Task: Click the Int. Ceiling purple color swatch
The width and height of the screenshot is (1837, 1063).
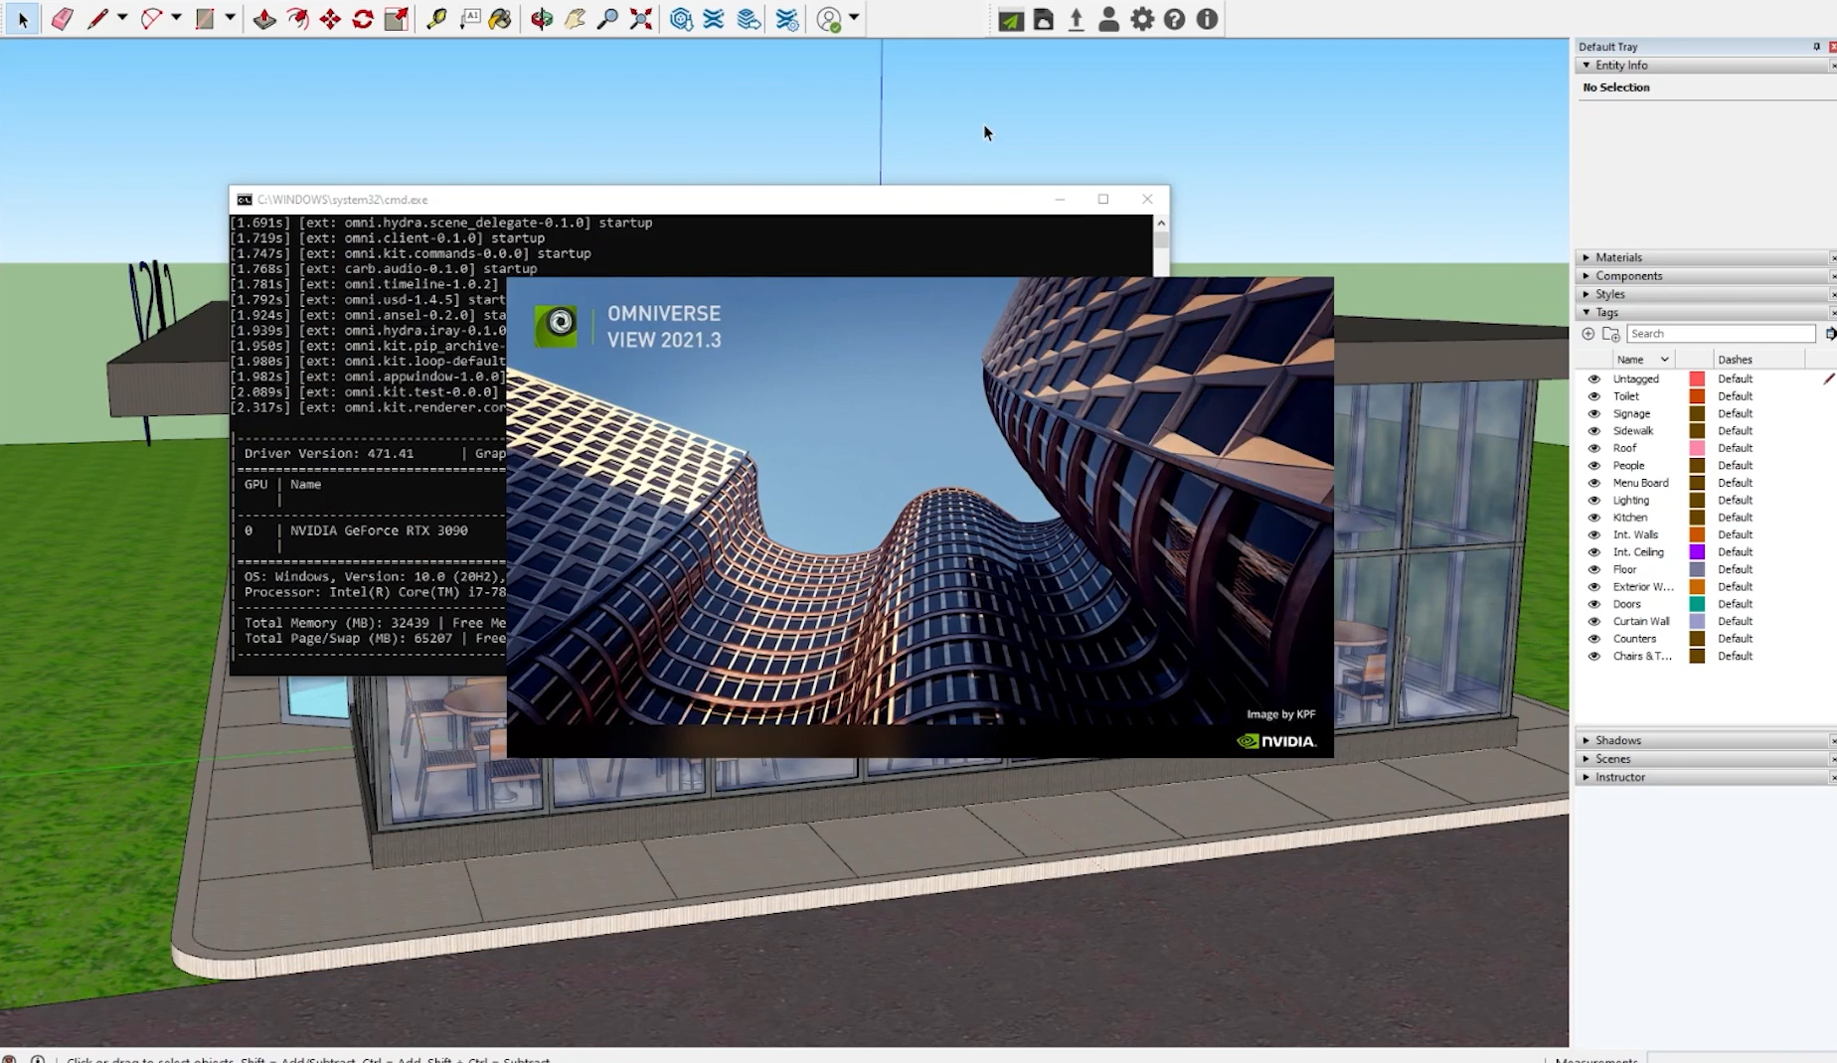Action: pyautogui.click(x=1697, y=551)
